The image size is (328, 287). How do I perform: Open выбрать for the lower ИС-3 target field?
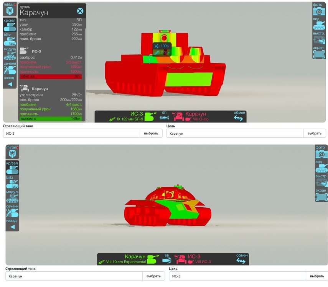coord(317,276)
